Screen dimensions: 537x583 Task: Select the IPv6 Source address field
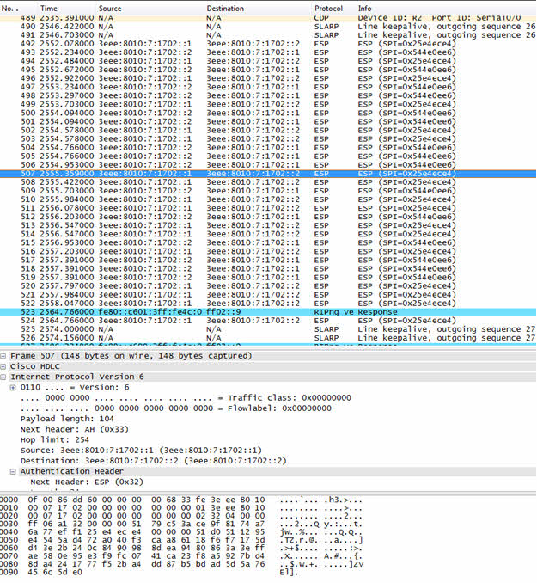141,451
